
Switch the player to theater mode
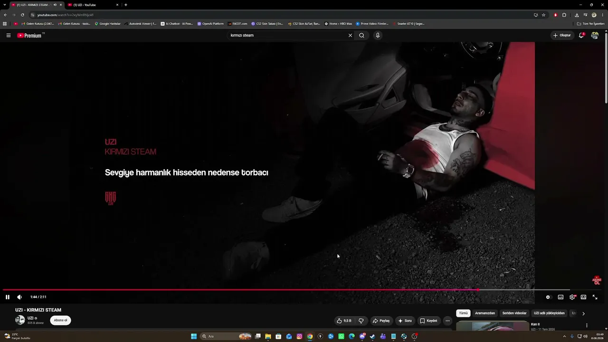click(583, 297)
